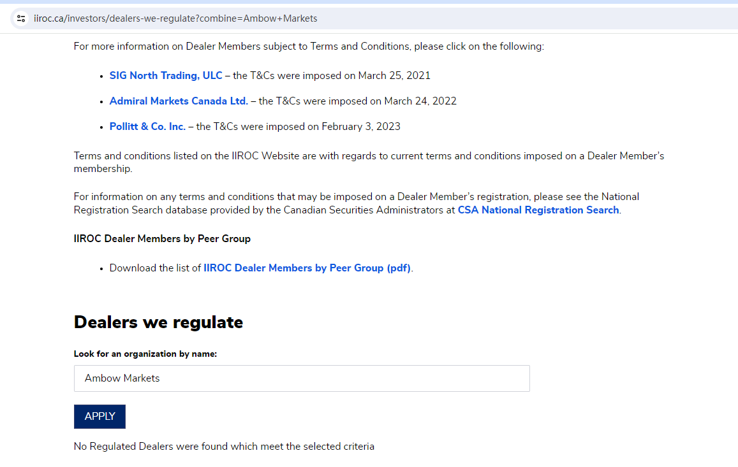Select the iiroc.ca URL in address bar
This screenshot has height=467, width=738.
point(175,18)
